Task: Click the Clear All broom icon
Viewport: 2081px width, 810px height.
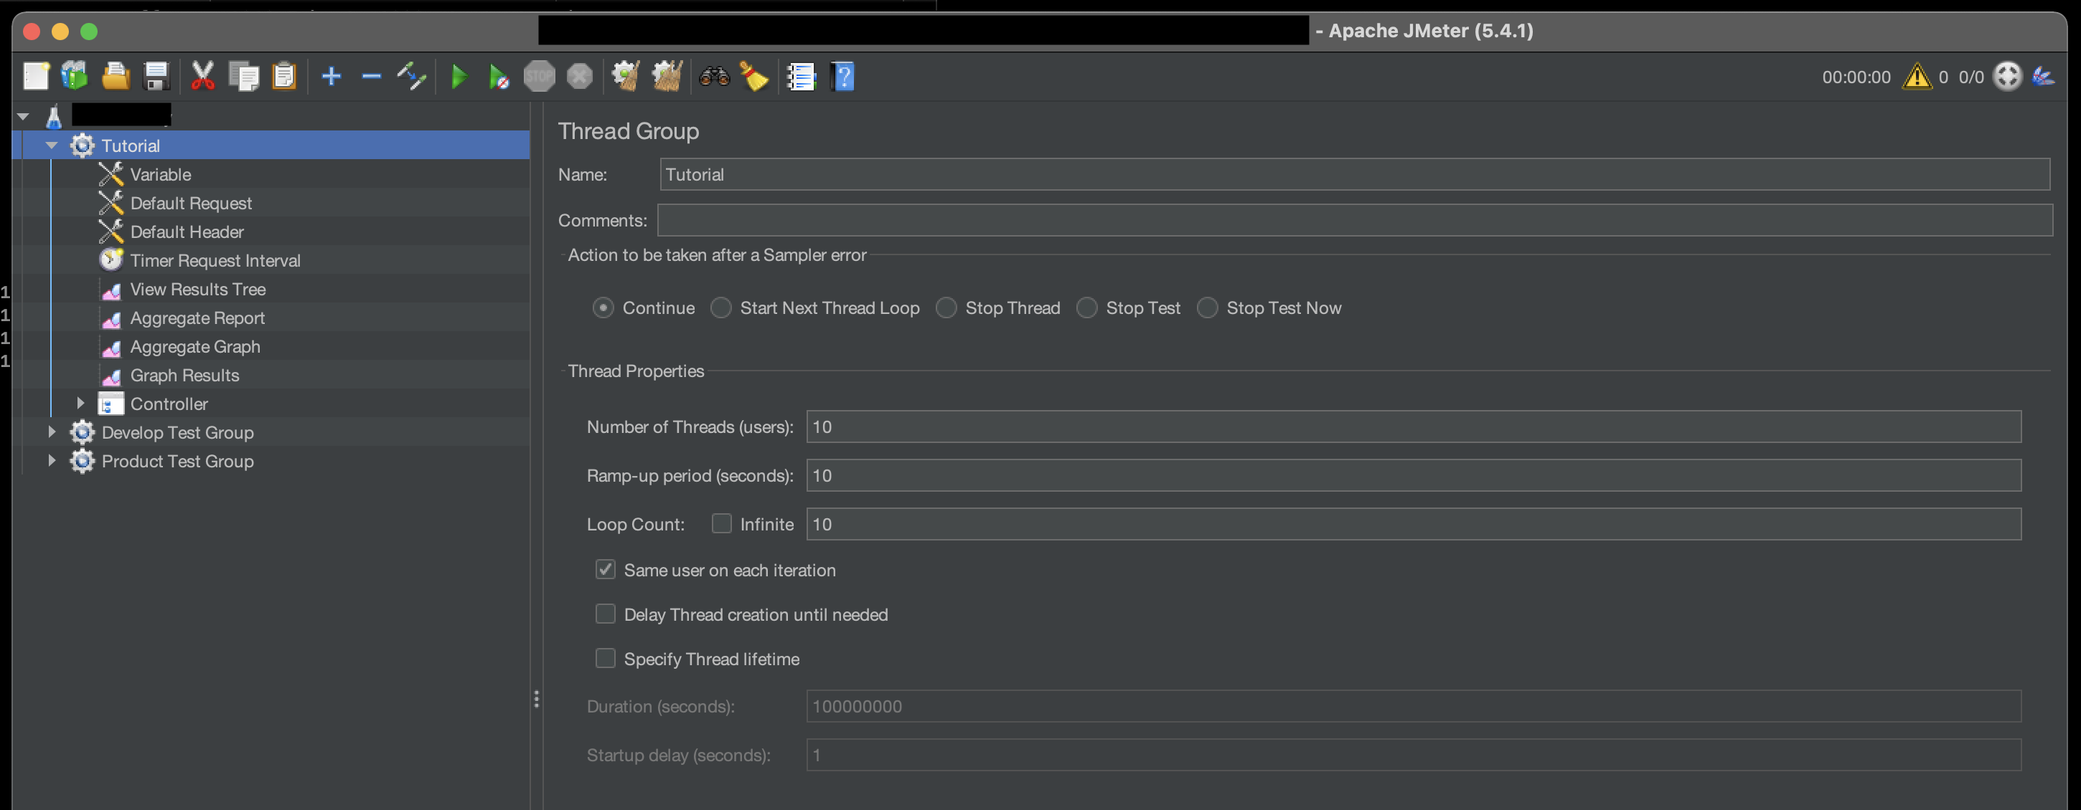Action: (x=667, y=77)
